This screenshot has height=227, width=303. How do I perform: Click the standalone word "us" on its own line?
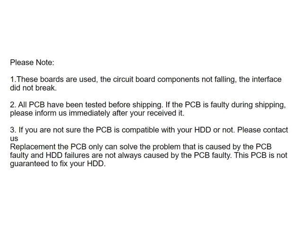(14, 139)
